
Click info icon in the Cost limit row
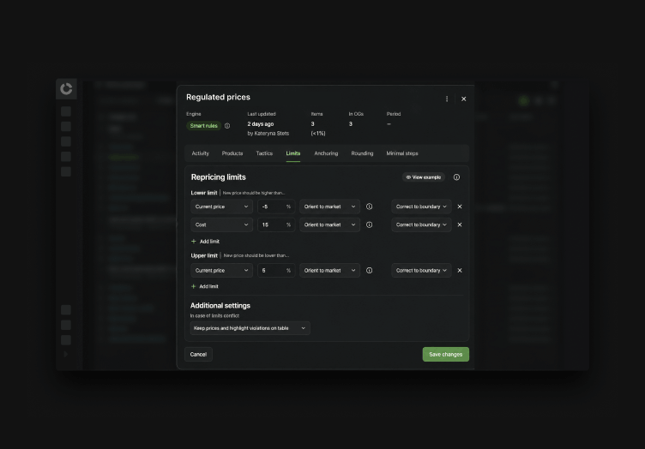[x=370, y=224]
